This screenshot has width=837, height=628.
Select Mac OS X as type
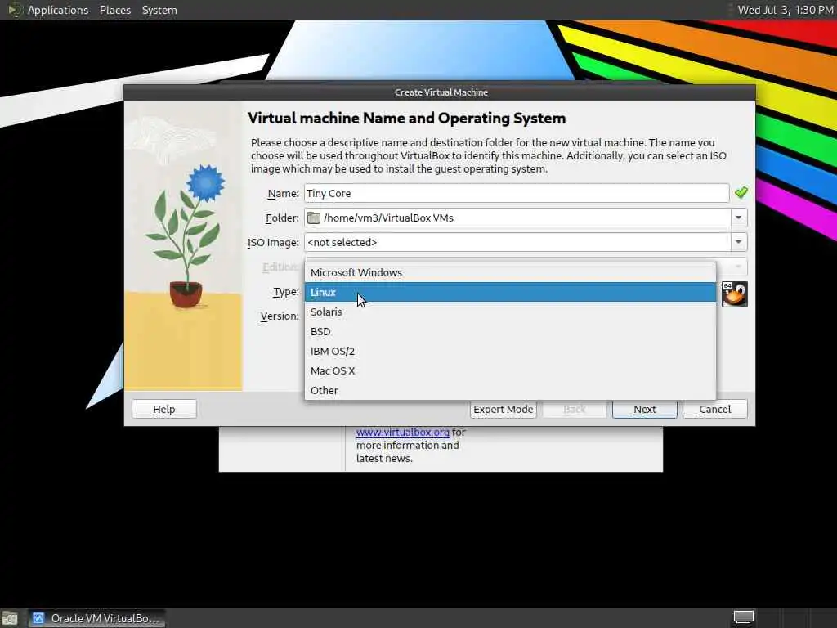pyautogui.click(x=510, y=370)
